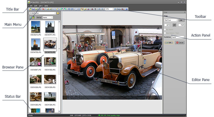Select the highlighted Crop tool
The width and height of the screenshot is (214, 117).
pyautogui.click(x=82, y=9)
